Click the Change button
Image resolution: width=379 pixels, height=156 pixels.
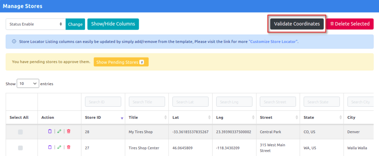pyautogui.click(x=75, y=24)
